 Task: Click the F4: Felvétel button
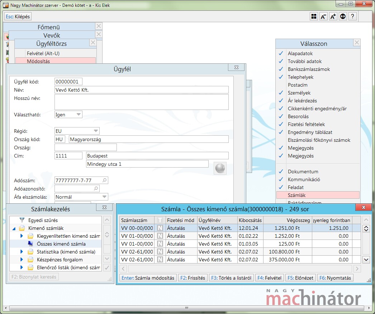coord(269,278)
